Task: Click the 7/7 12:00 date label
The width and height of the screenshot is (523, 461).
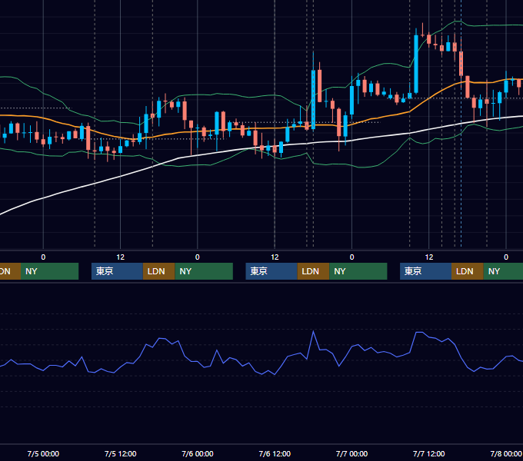Action: click(428, 453)
